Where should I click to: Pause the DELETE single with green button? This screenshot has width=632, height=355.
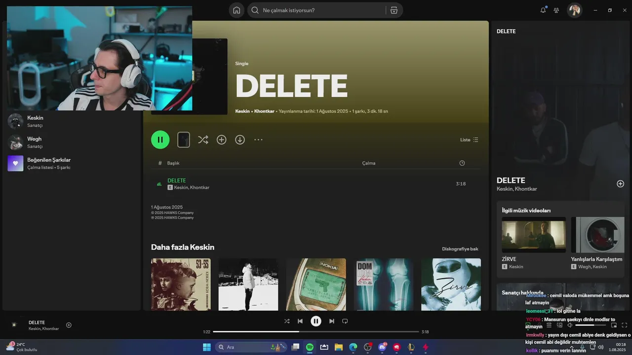pos(160,140)
